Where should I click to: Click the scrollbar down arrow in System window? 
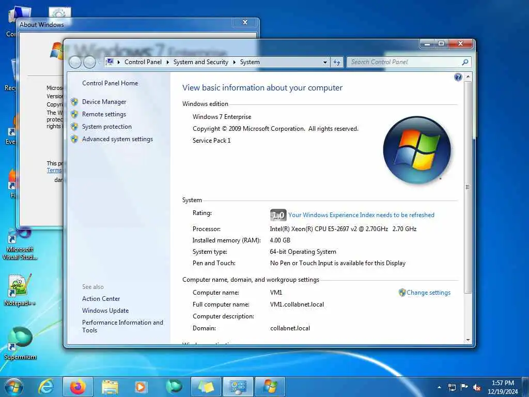(x=468, y=340)
